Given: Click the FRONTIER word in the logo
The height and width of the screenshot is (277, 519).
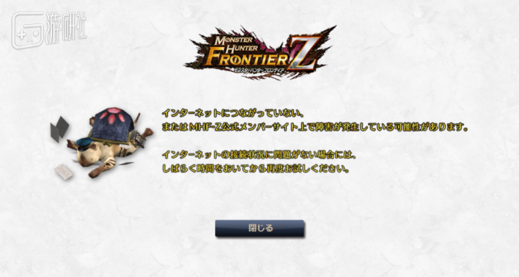Looking at the screenshot, I should [x=246, y=59].
